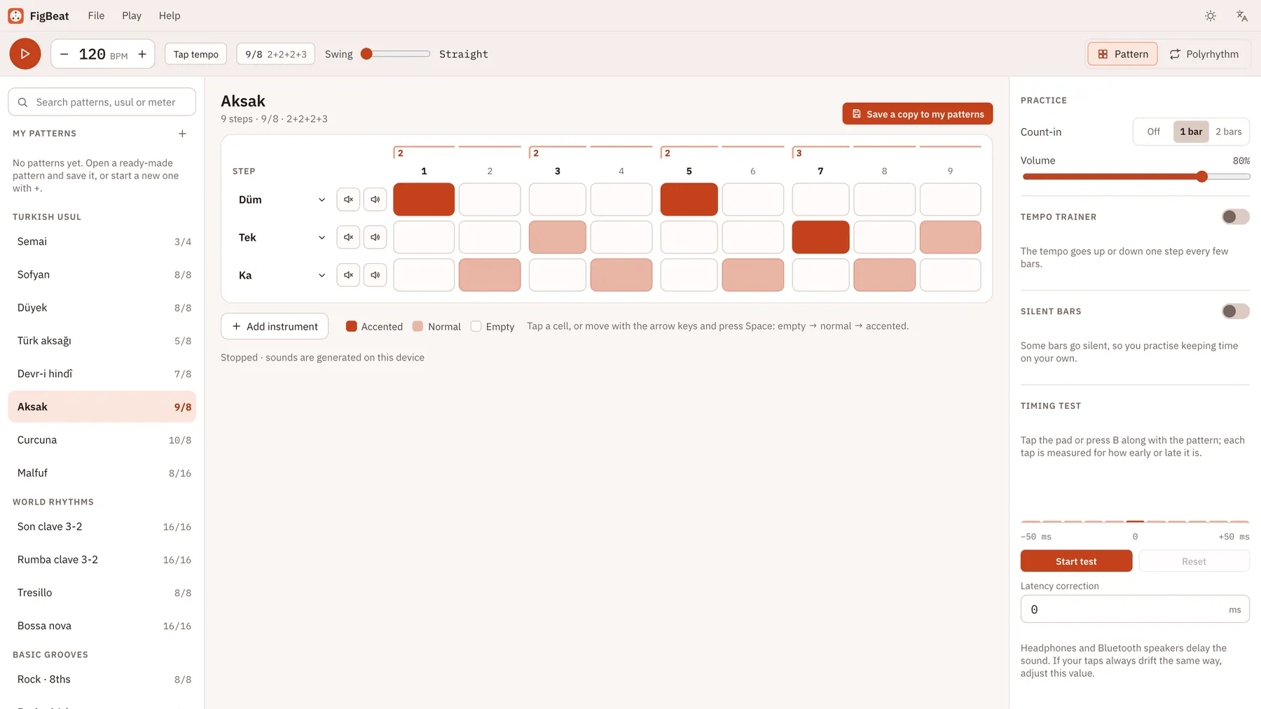The width and height of the screenshot is (1261, 709).
Task: Adjust the Volume slider handle
Action: click(1202, 176)
